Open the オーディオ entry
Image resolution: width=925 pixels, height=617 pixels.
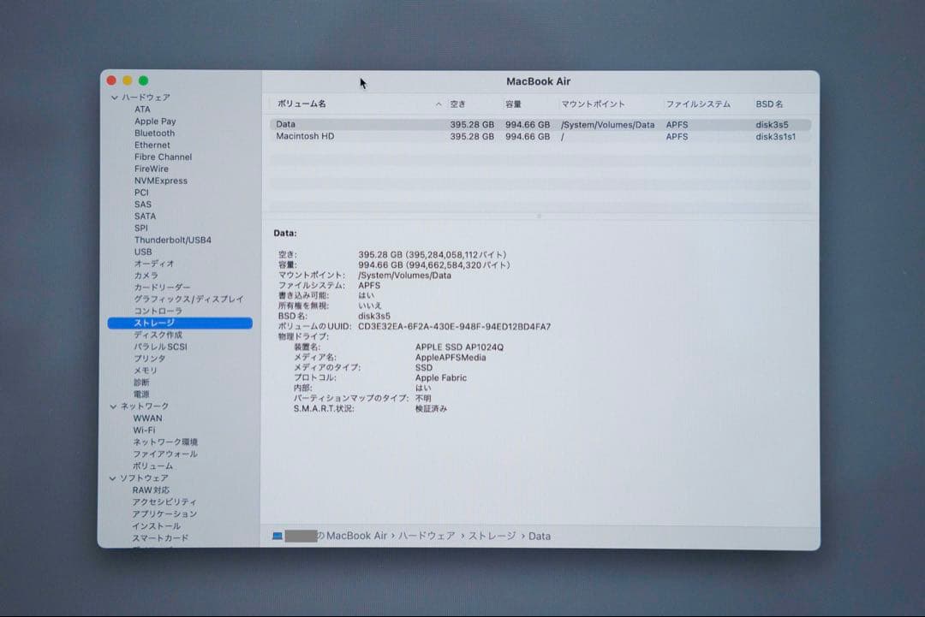[154, 264]
